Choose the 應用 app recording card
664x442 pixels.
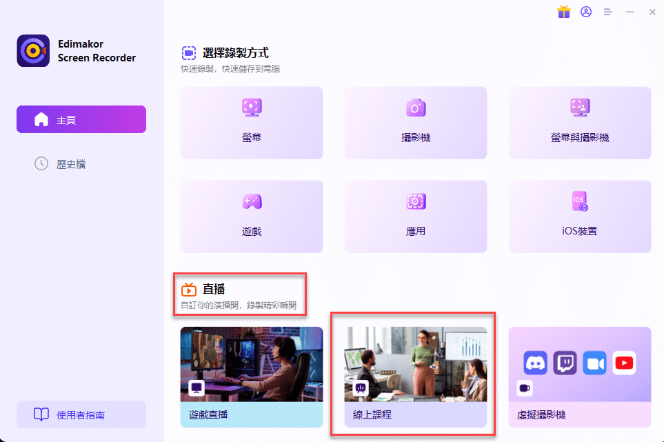pos(415,217)
